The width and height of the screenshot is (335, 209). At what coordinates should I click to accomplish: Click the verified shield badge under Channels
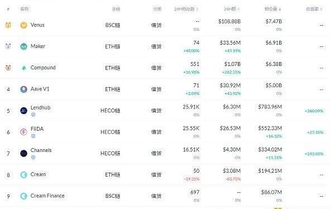coord(33,158)
